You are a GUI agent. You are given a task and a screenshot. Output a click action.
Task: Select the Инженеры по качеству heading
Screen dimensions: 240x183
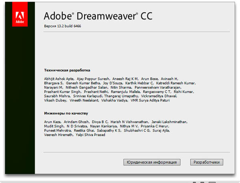click(x=66, y=113)
